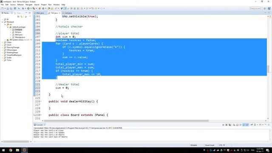Click the New Java Package toolbar icon
272x153 pixels.
pyautogui.click(x=40, y=8)
